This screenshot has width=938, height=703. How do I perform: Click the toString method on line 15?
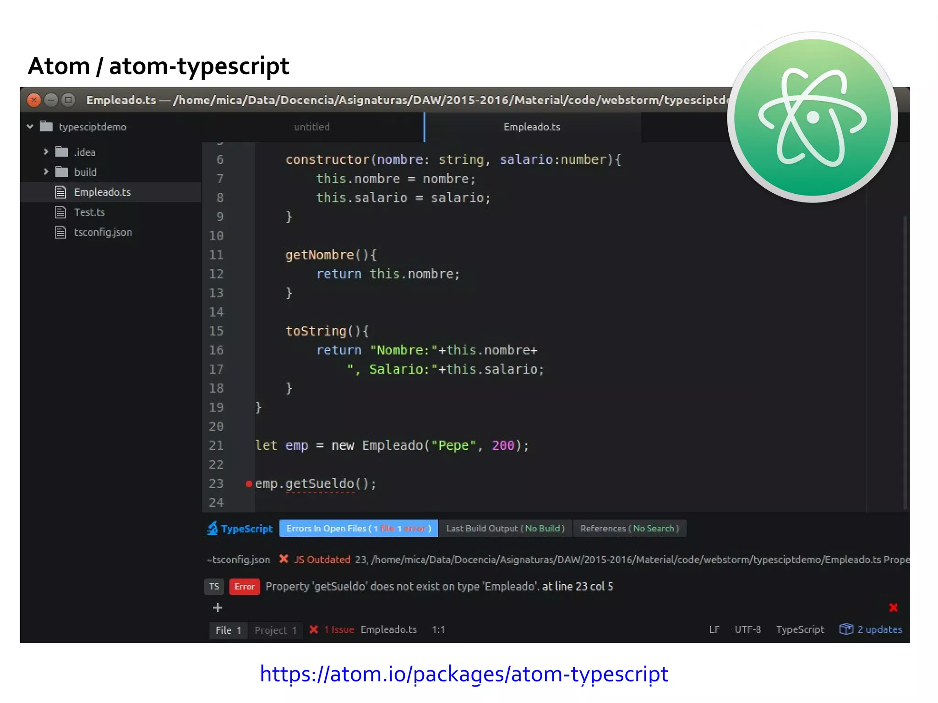pyautogui.click(x=316, y=331)
